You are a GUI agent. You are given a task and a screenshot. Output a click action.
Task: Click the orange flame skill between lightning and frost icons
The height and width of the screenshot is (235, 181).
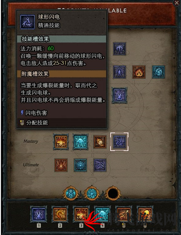pos(139,72)
